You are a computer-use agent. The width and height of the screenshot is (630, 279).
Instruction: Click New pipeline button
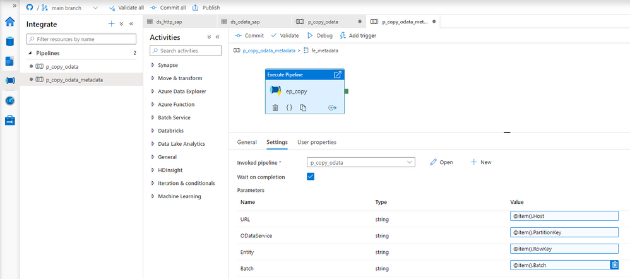(481, 162)
